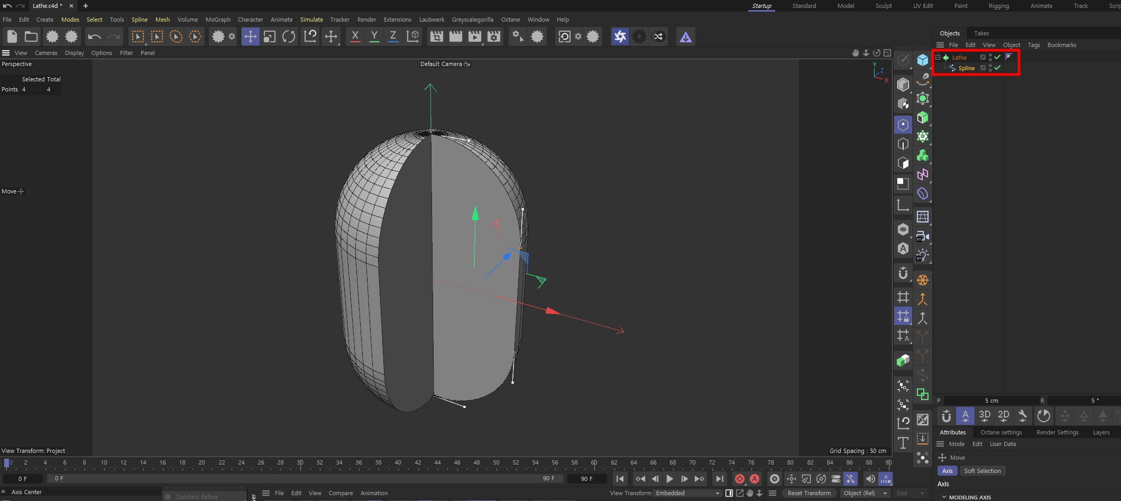Toggle the coordinate system icon
Viewport: 1121px width, 501px height.
pyautogui.click(x=412, y=36)
